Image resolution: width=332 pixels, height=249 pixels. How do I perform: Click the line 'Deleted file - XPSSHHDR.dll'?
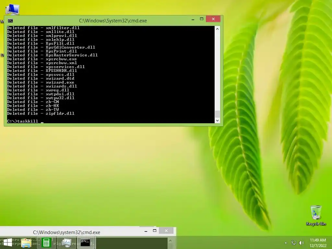(42, 71)
